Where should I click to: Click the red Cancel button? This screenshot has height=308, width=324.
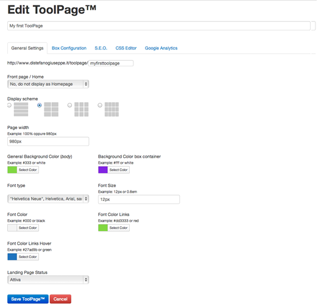click(60, 299)
